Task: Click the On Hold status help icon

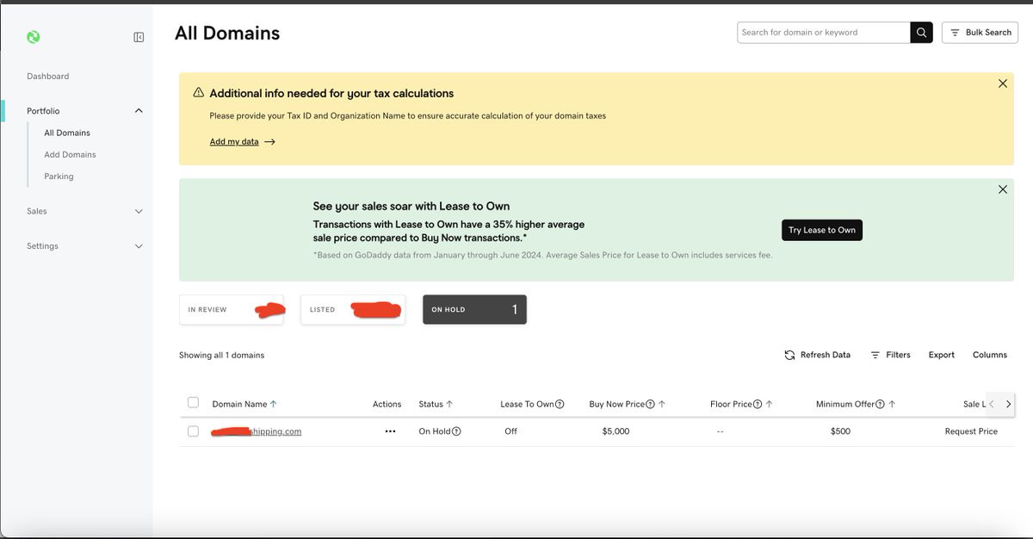Action: 456,431
